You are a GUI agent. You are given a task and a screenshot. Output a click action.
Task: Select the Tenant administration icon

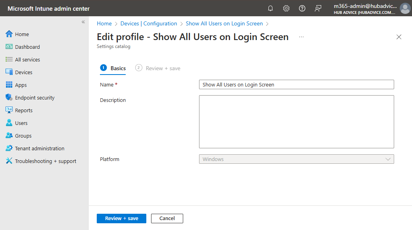point(9,148)
